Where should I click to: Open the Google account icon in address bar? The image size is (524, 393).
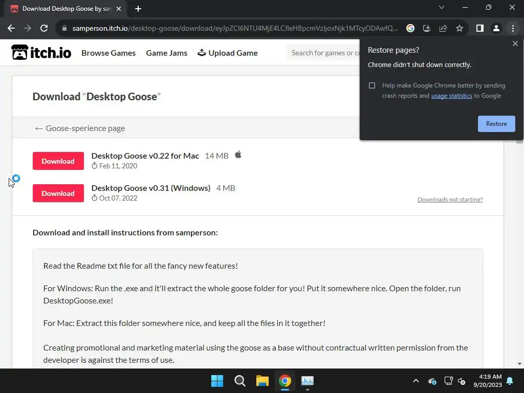tap(410, 29)
